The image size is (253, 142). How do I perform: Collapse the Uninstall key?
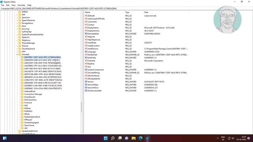point(17,54)
